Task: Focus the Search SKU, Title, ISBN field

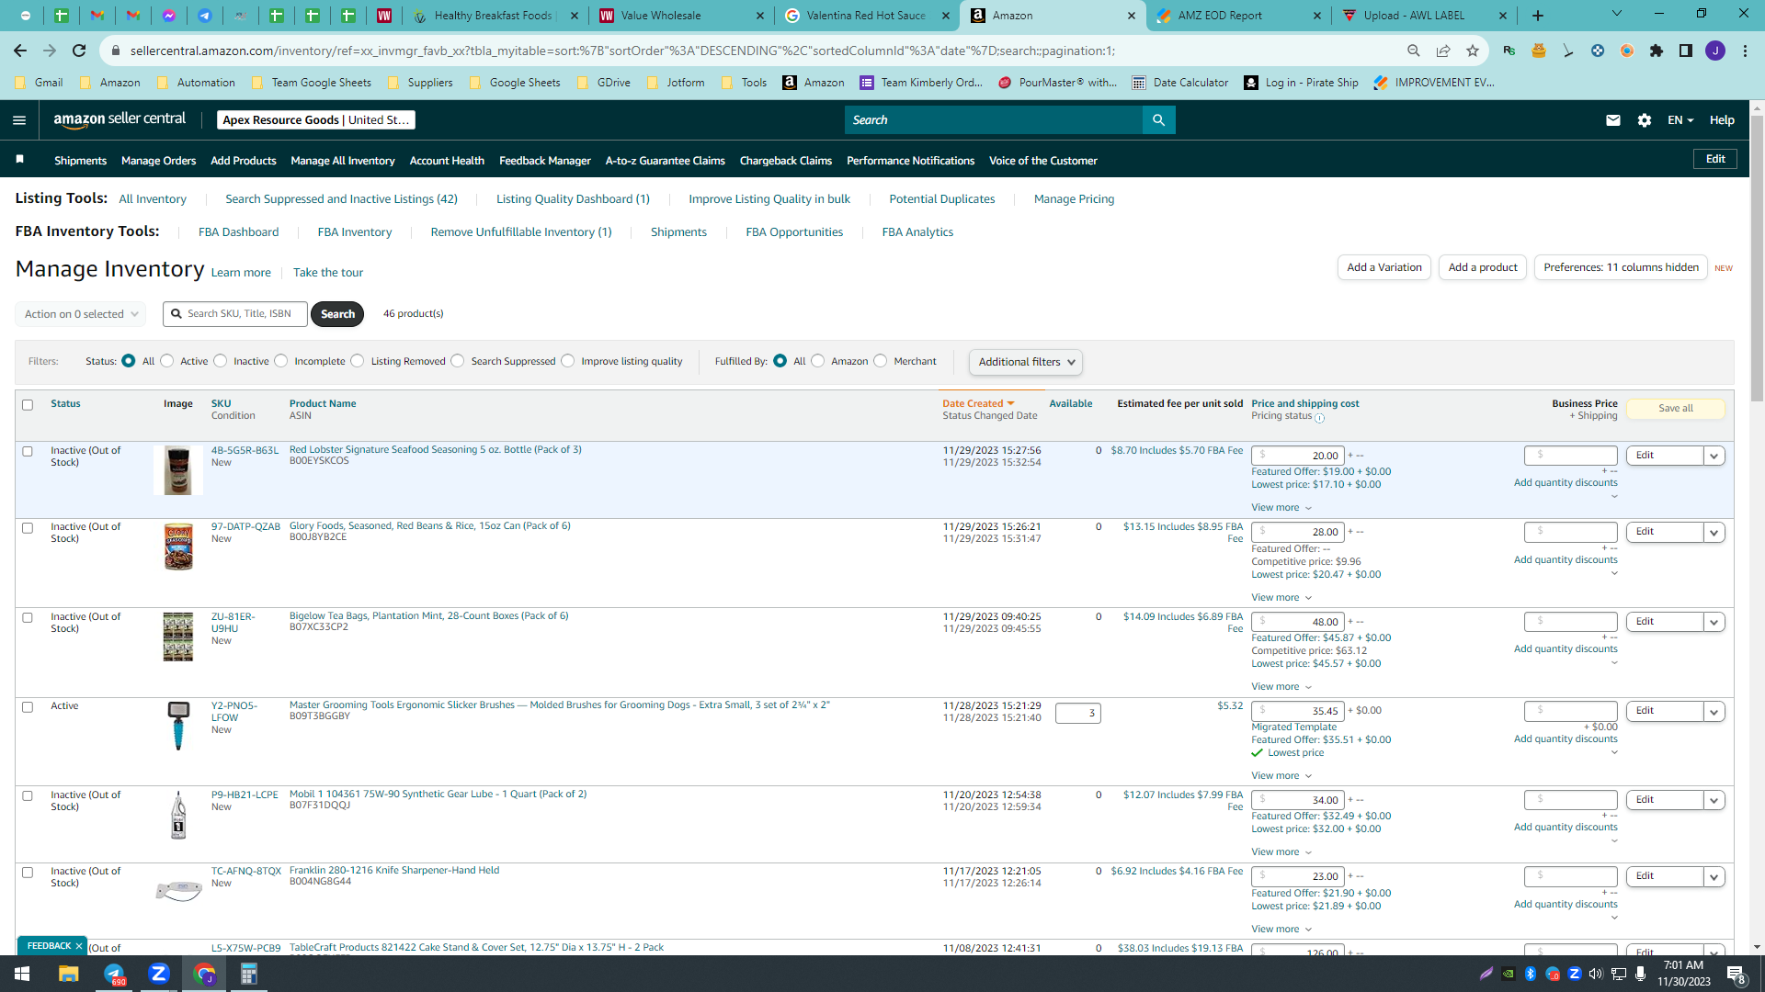Action: pyautogui.click(x=235, y=314)
